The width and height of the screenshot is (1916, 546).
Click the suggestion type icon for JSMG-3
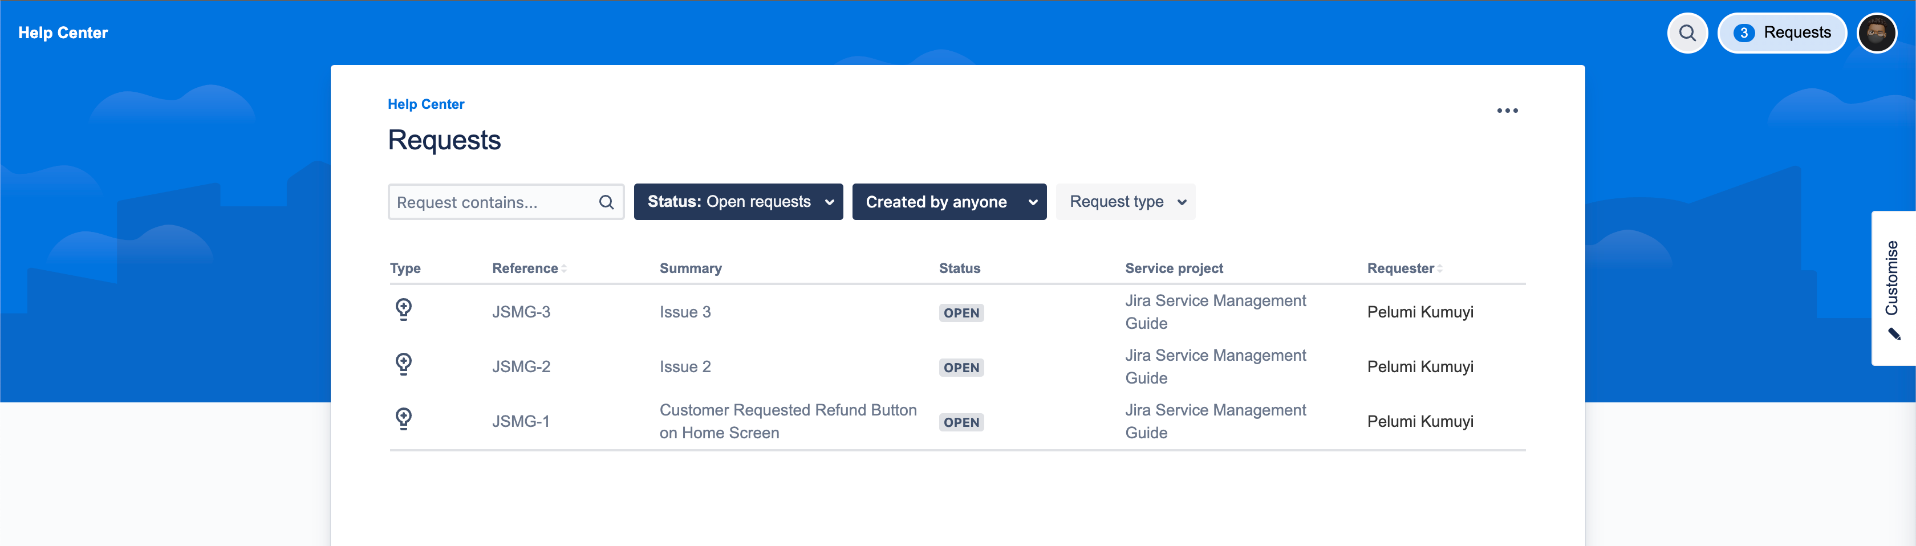click(404, 311)
